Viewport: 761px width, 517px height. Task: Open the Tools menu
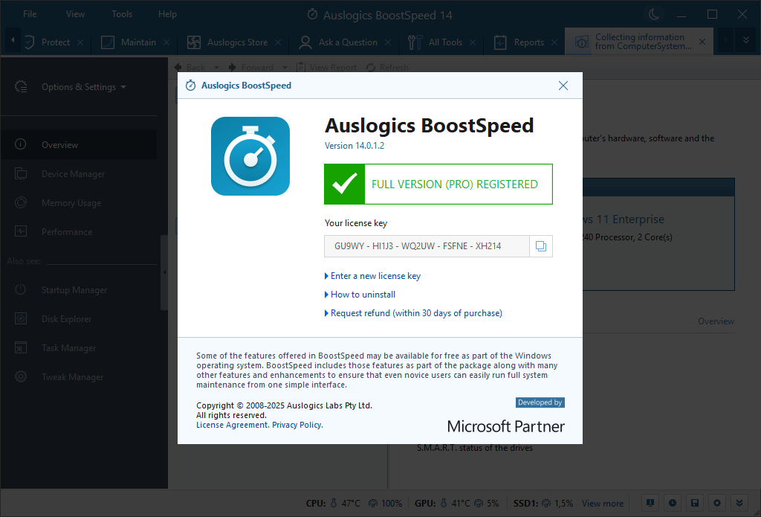[122, 14]
